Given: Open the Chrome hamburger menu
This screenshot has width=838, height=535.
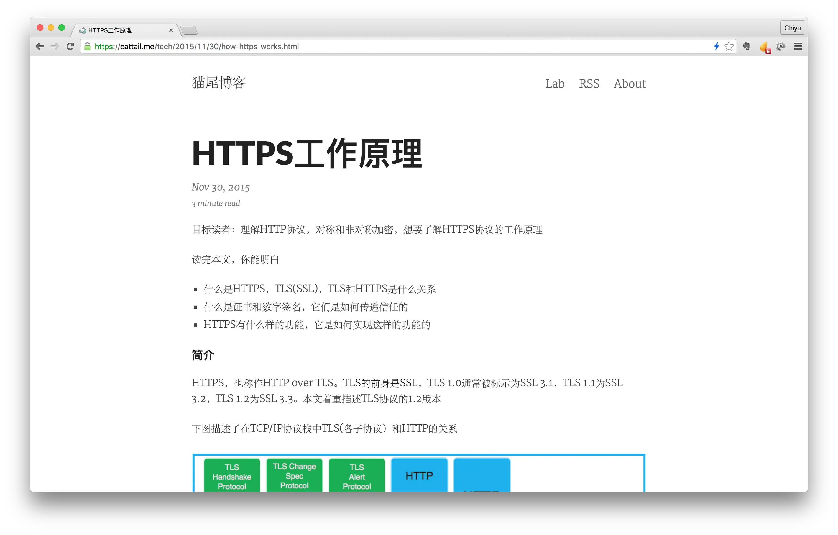Looking at the screenshot, I should [x=798, y=46].
